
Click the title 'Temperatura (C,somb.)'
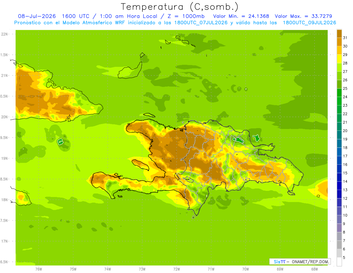[x=180, y=6]
